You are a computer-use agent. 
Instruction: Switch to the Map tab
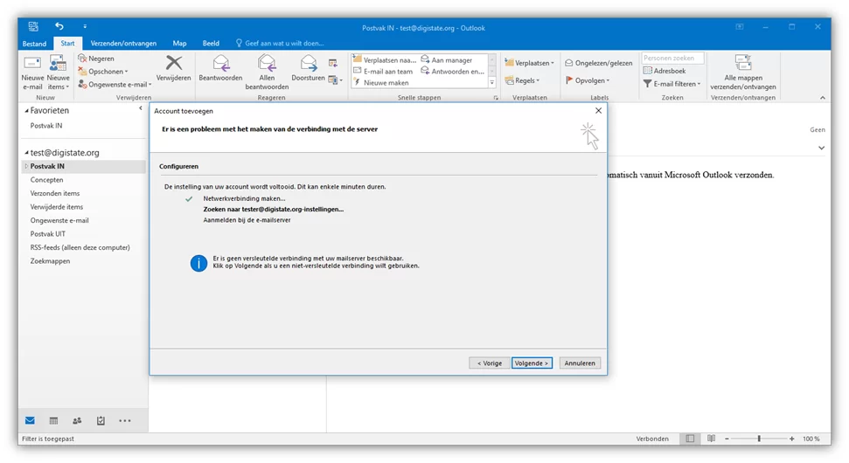click(179, 44)
